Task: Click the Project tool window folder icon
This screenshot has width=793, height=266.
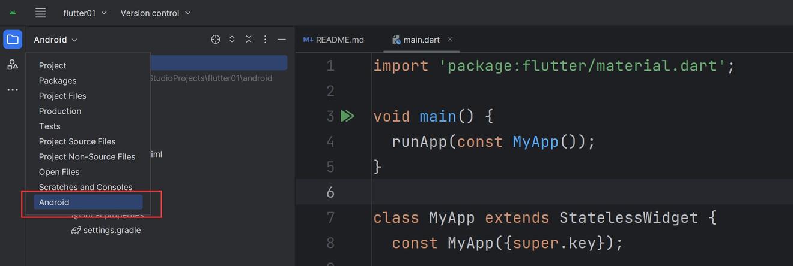Action: pyautogui.click(x=13, y=40)
